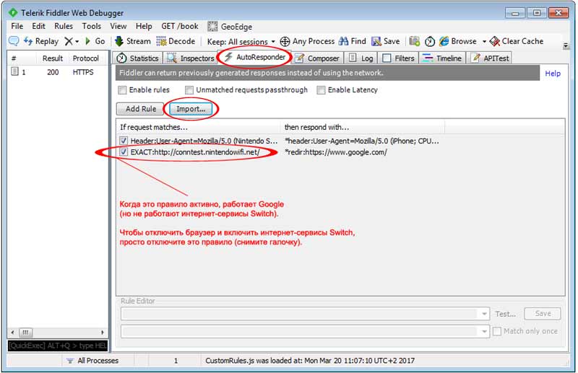
Task: Click the All Processes status bar filter
Action: (93, 361)
